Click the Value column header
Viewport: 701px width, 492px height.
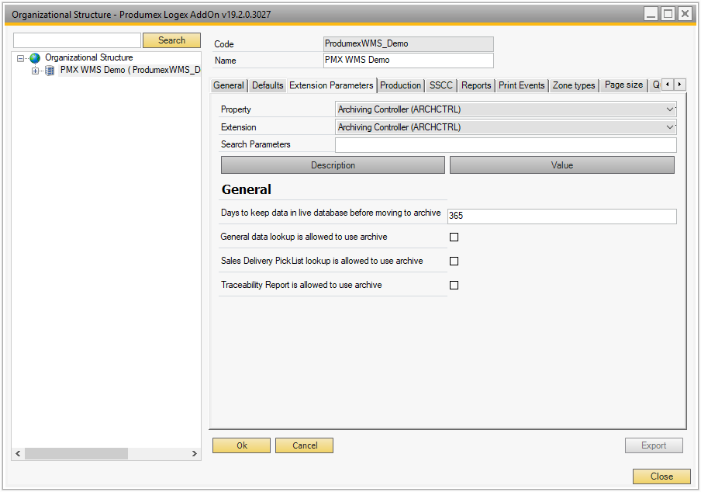pos(561,165)
